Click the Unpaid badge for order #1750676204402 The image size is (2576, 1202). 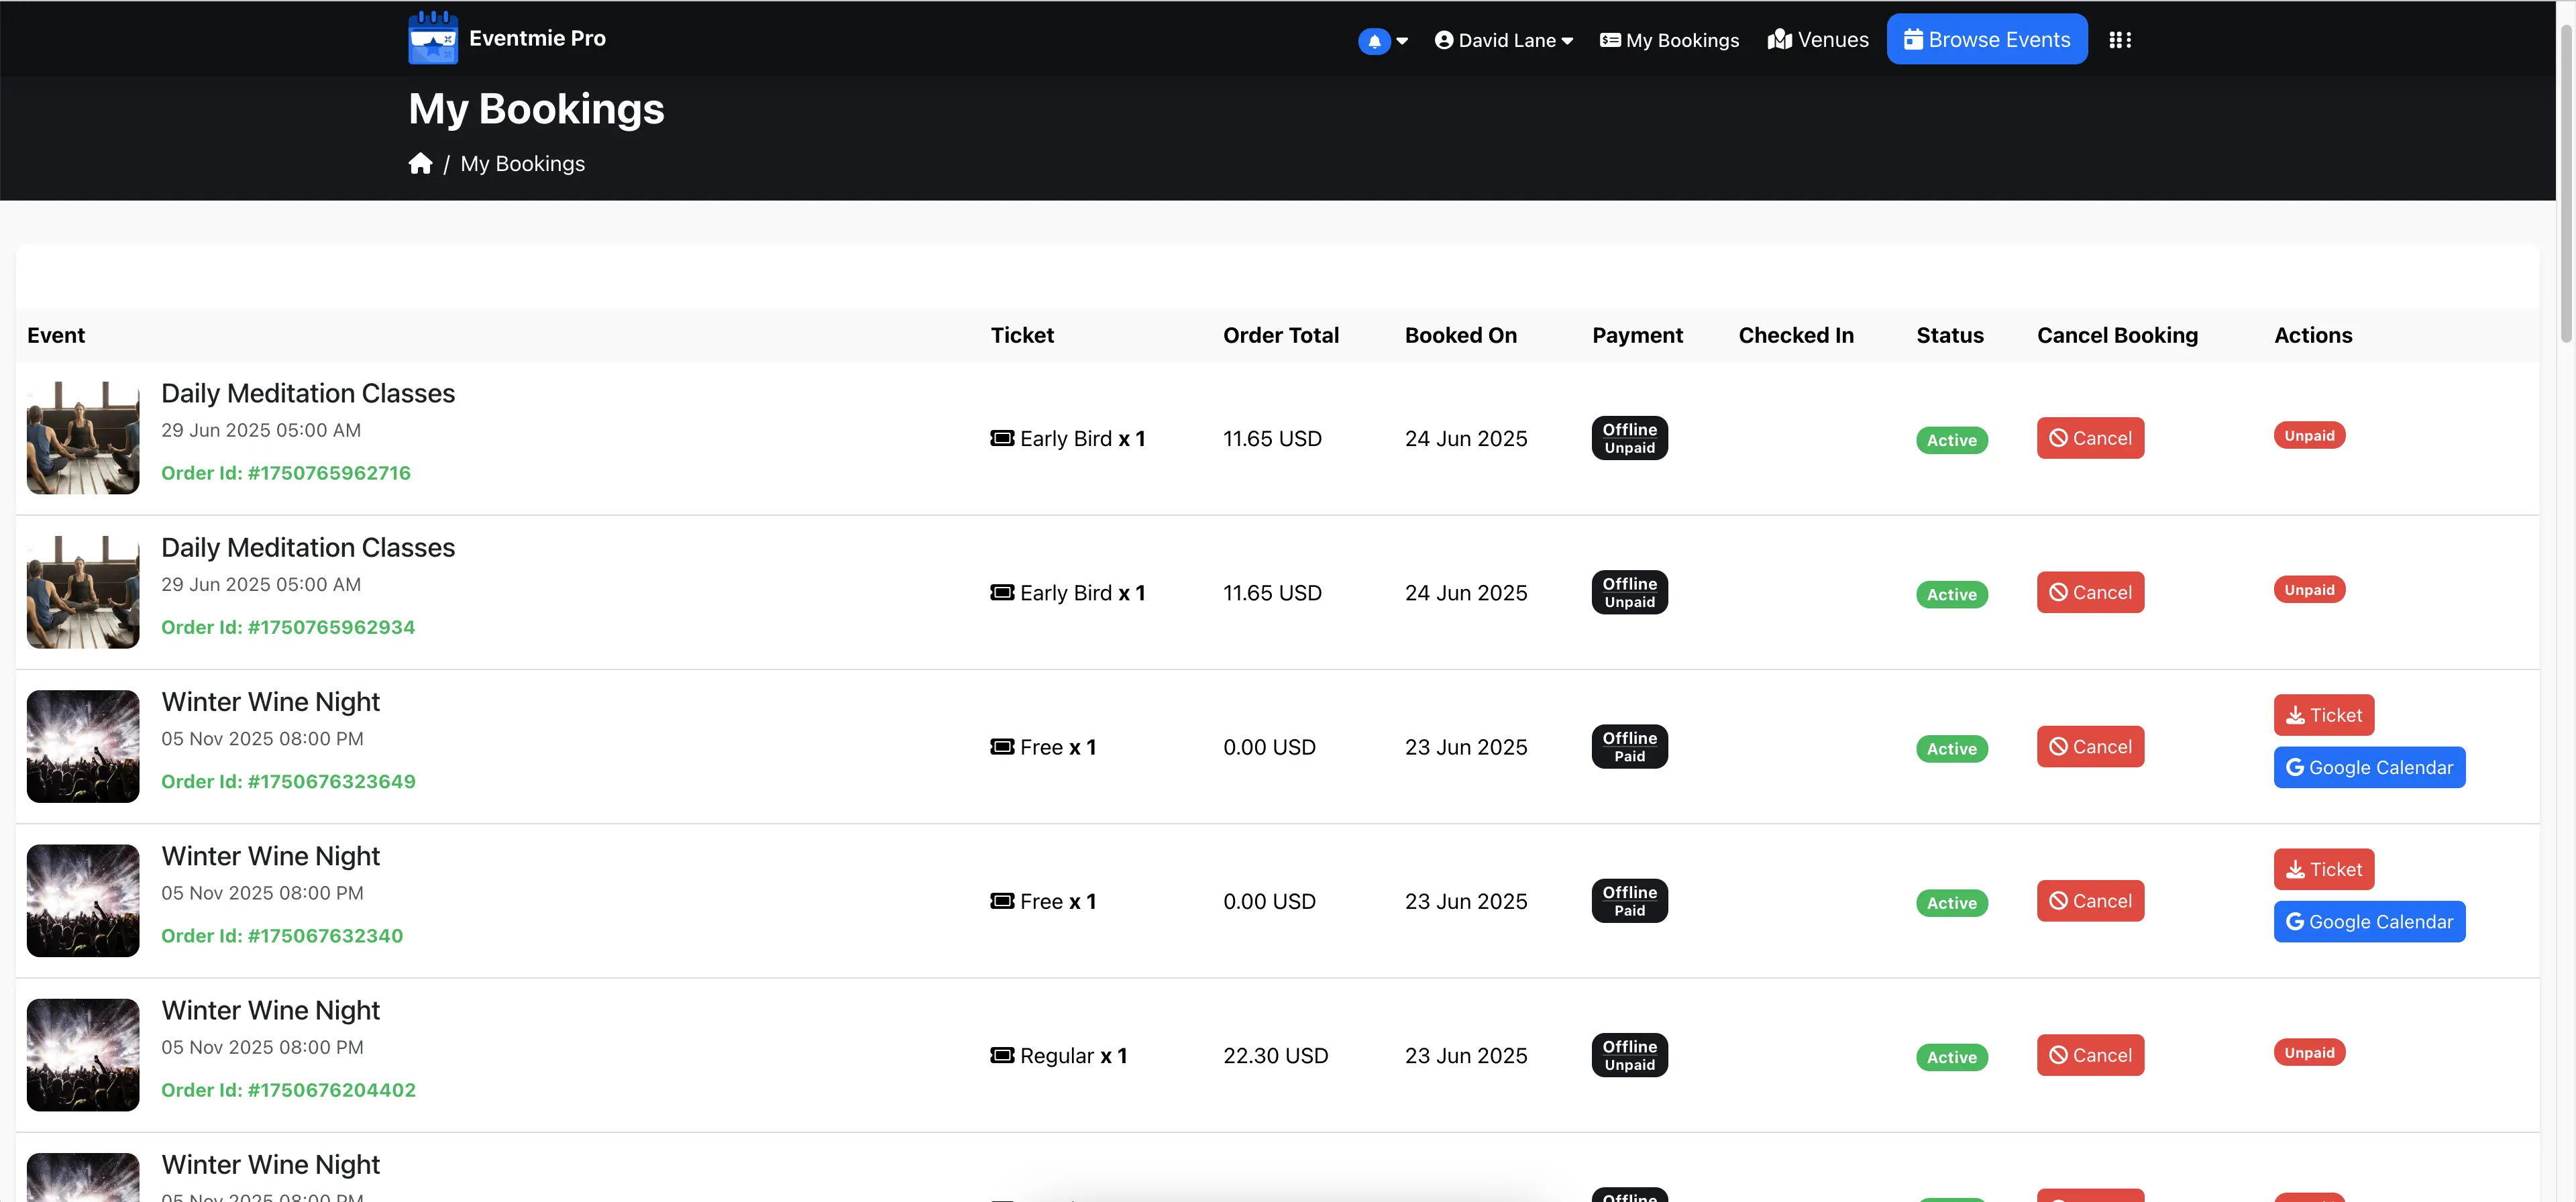click(x=2309, y=1053)
